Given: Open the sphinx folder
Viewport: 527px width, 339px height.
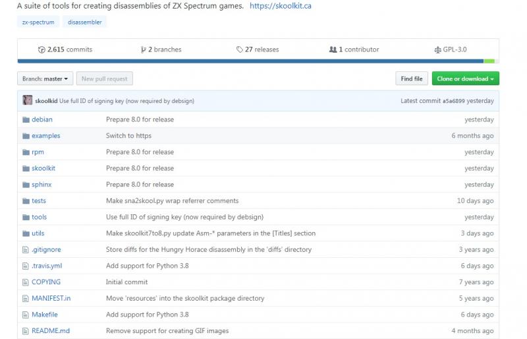Looking at the screenshot, I should click(x=42, y=185).
